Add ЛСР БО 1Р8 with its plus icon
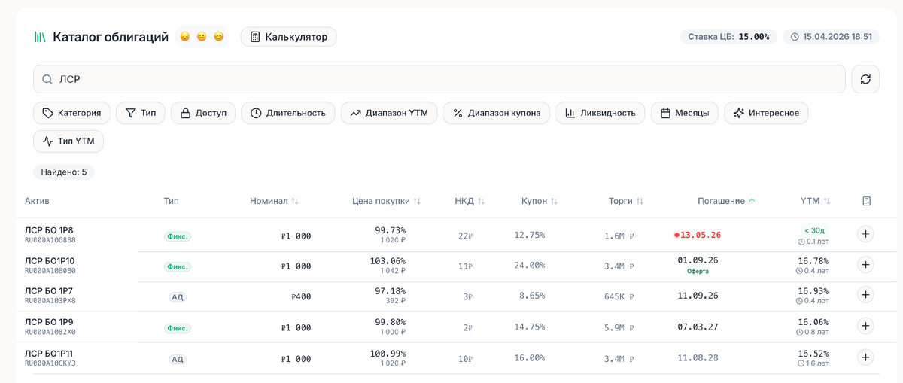 (865, 234)
